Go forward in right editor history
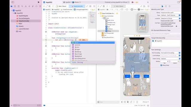Image resolution: width=191 pixels, height=107 pixels. [110, 6]
